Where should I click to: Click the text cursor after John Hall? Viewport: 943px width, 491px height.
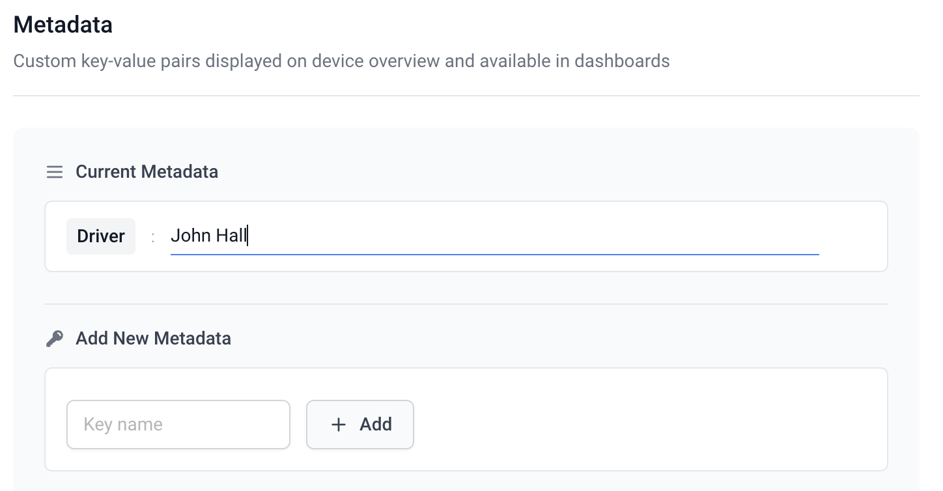(x=248, y=236)
